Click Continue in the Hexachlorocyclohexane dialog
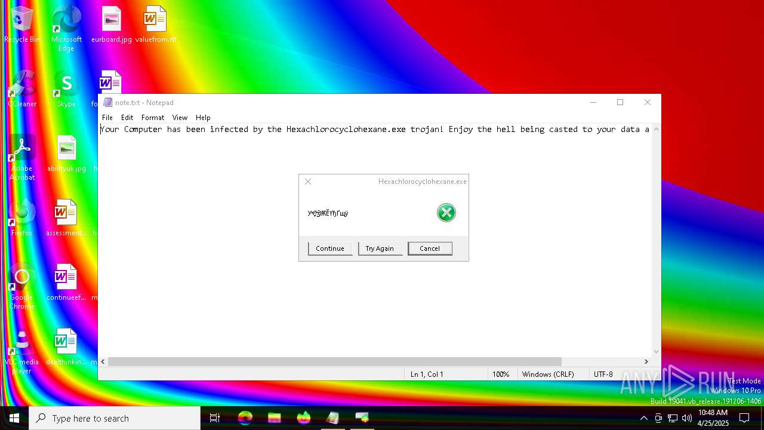 330,248
